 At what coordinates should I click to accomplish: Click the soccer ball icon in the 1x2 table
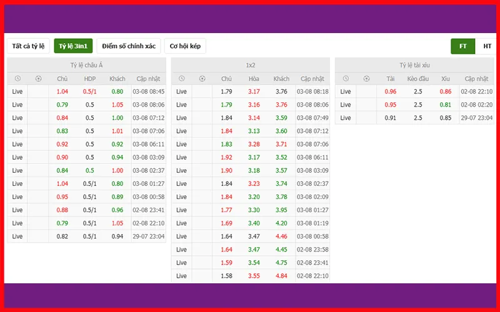pyautogui.click(x=202, y=79)
